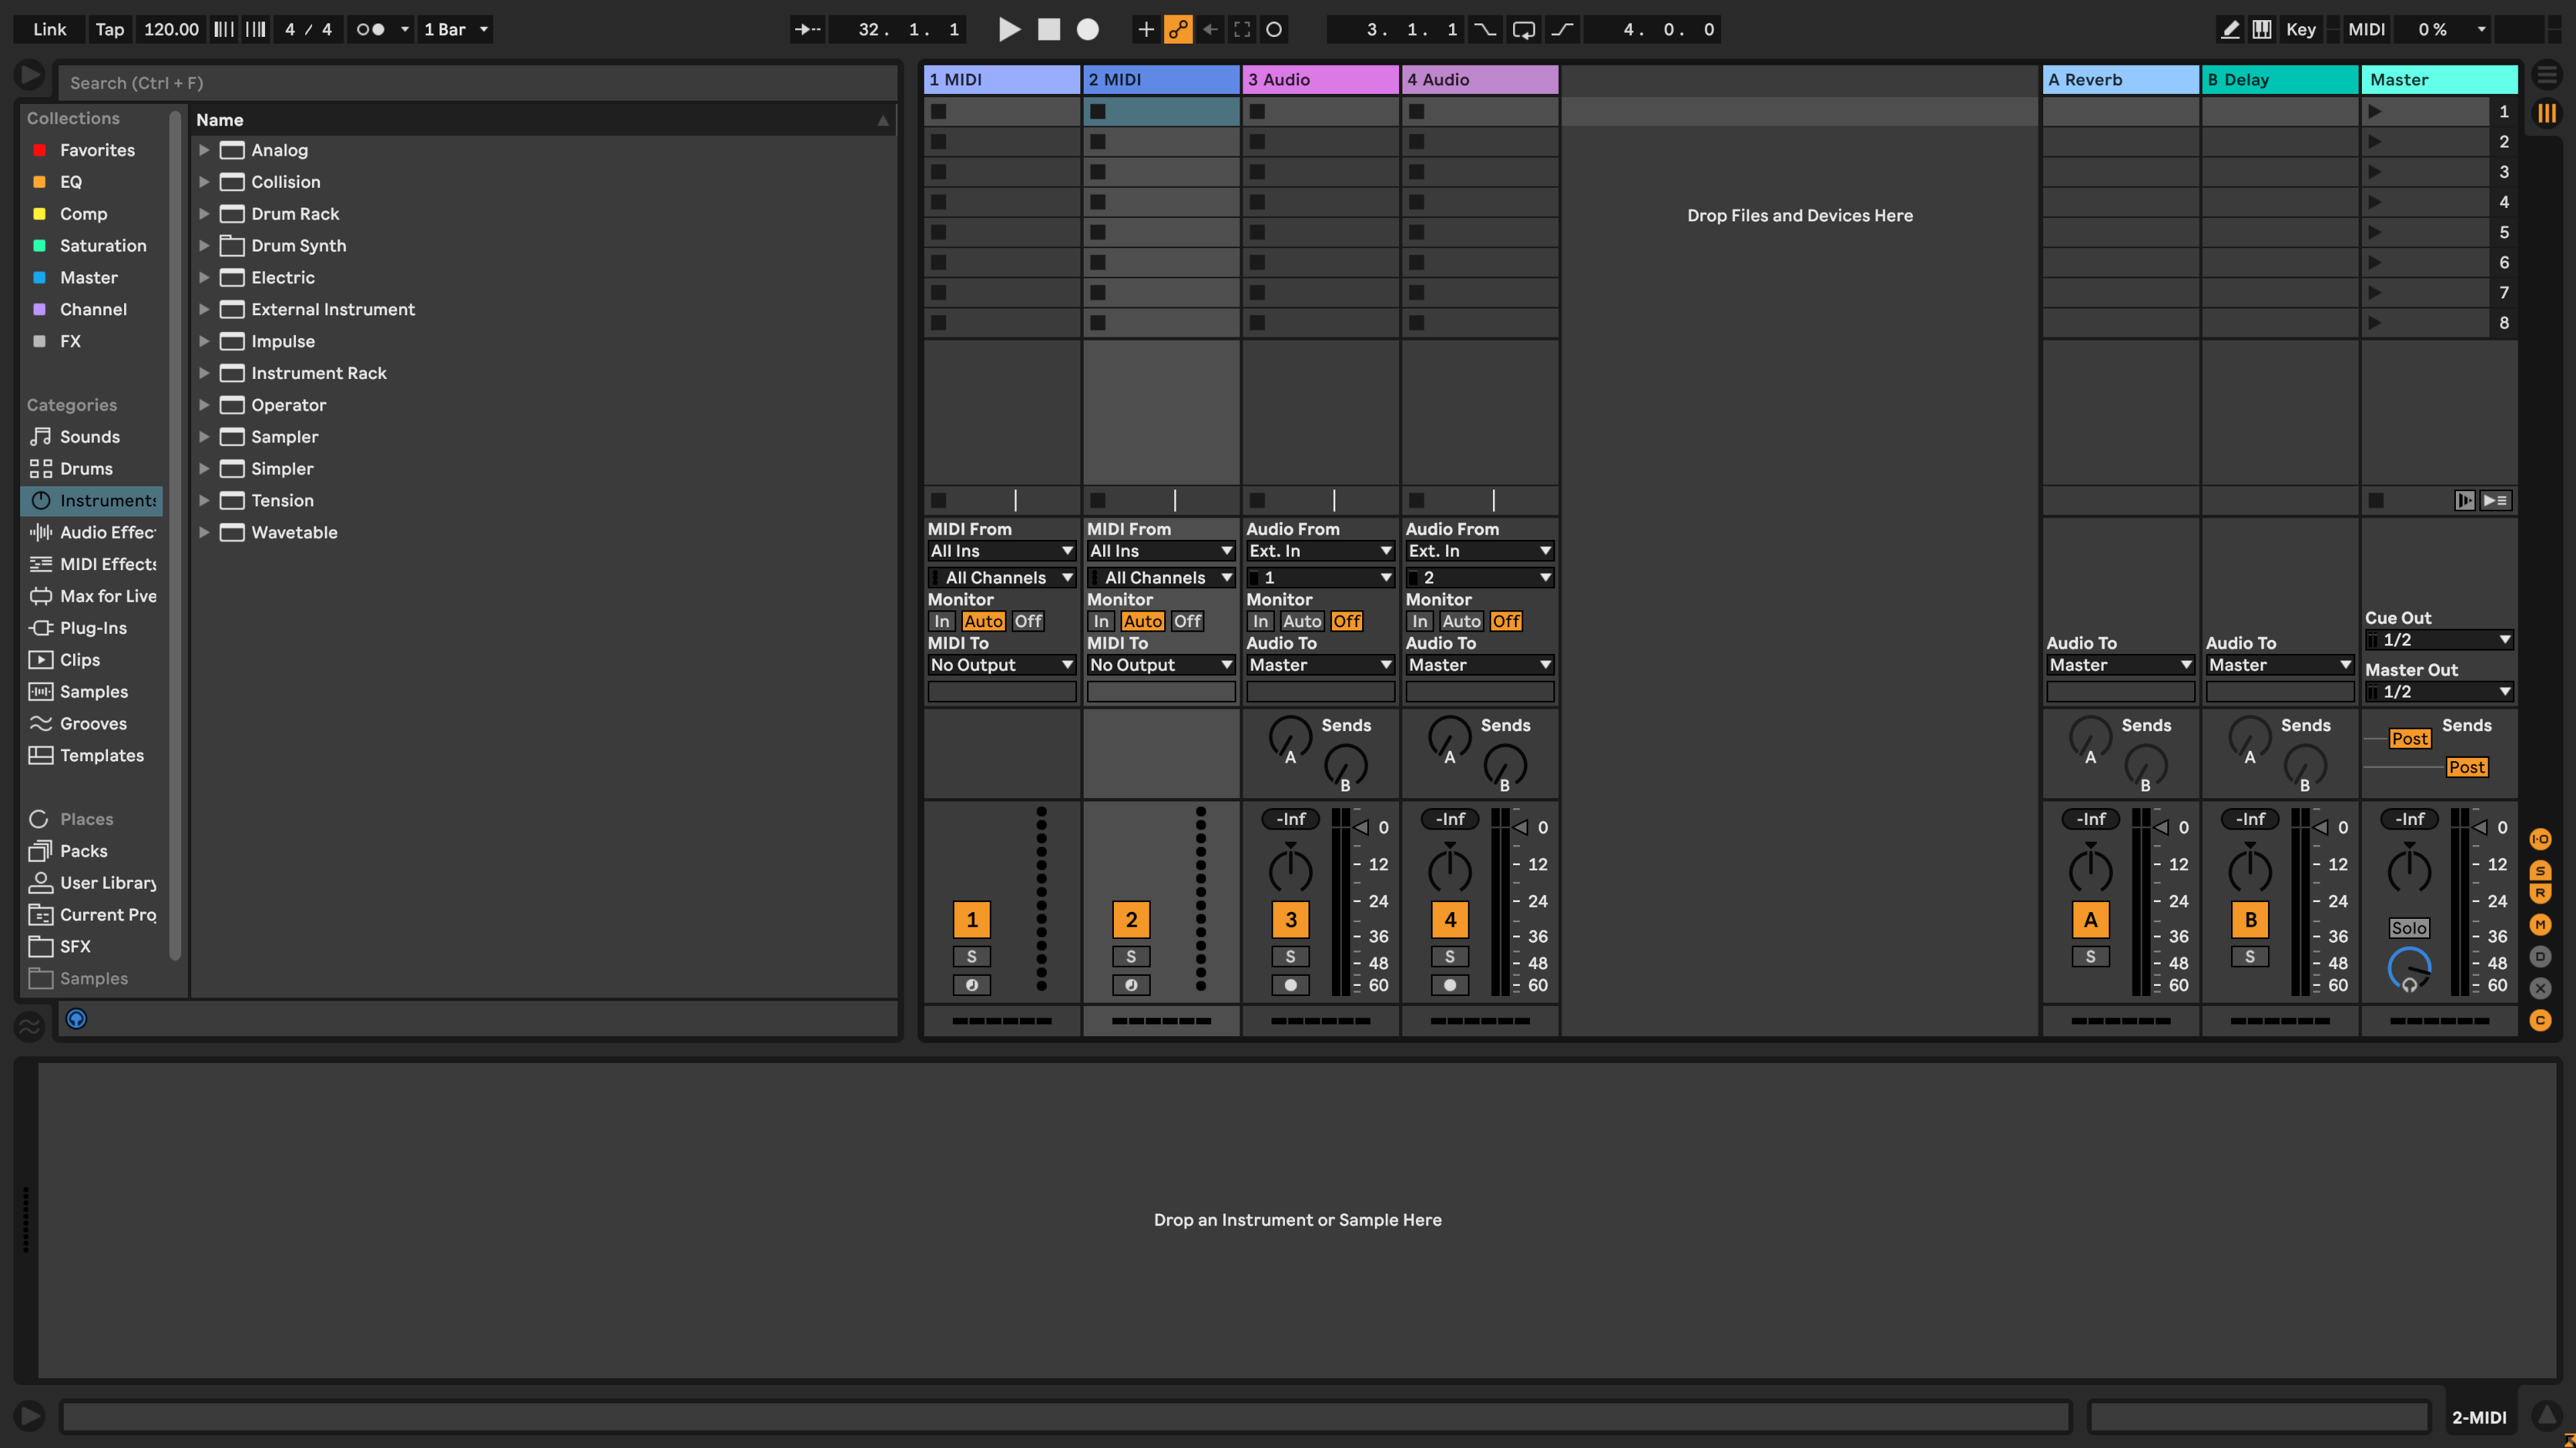Click Send A knob on 4 Audio

tap(1450, 738)
